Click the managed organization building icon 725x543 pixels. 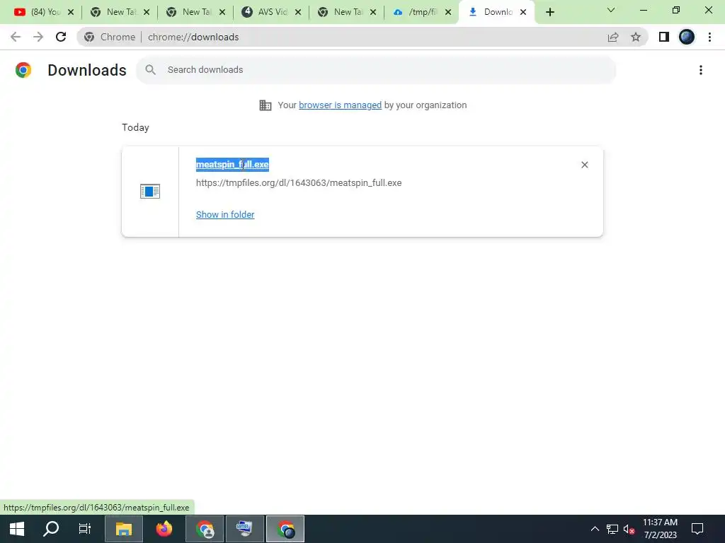(x=266, y=105)
